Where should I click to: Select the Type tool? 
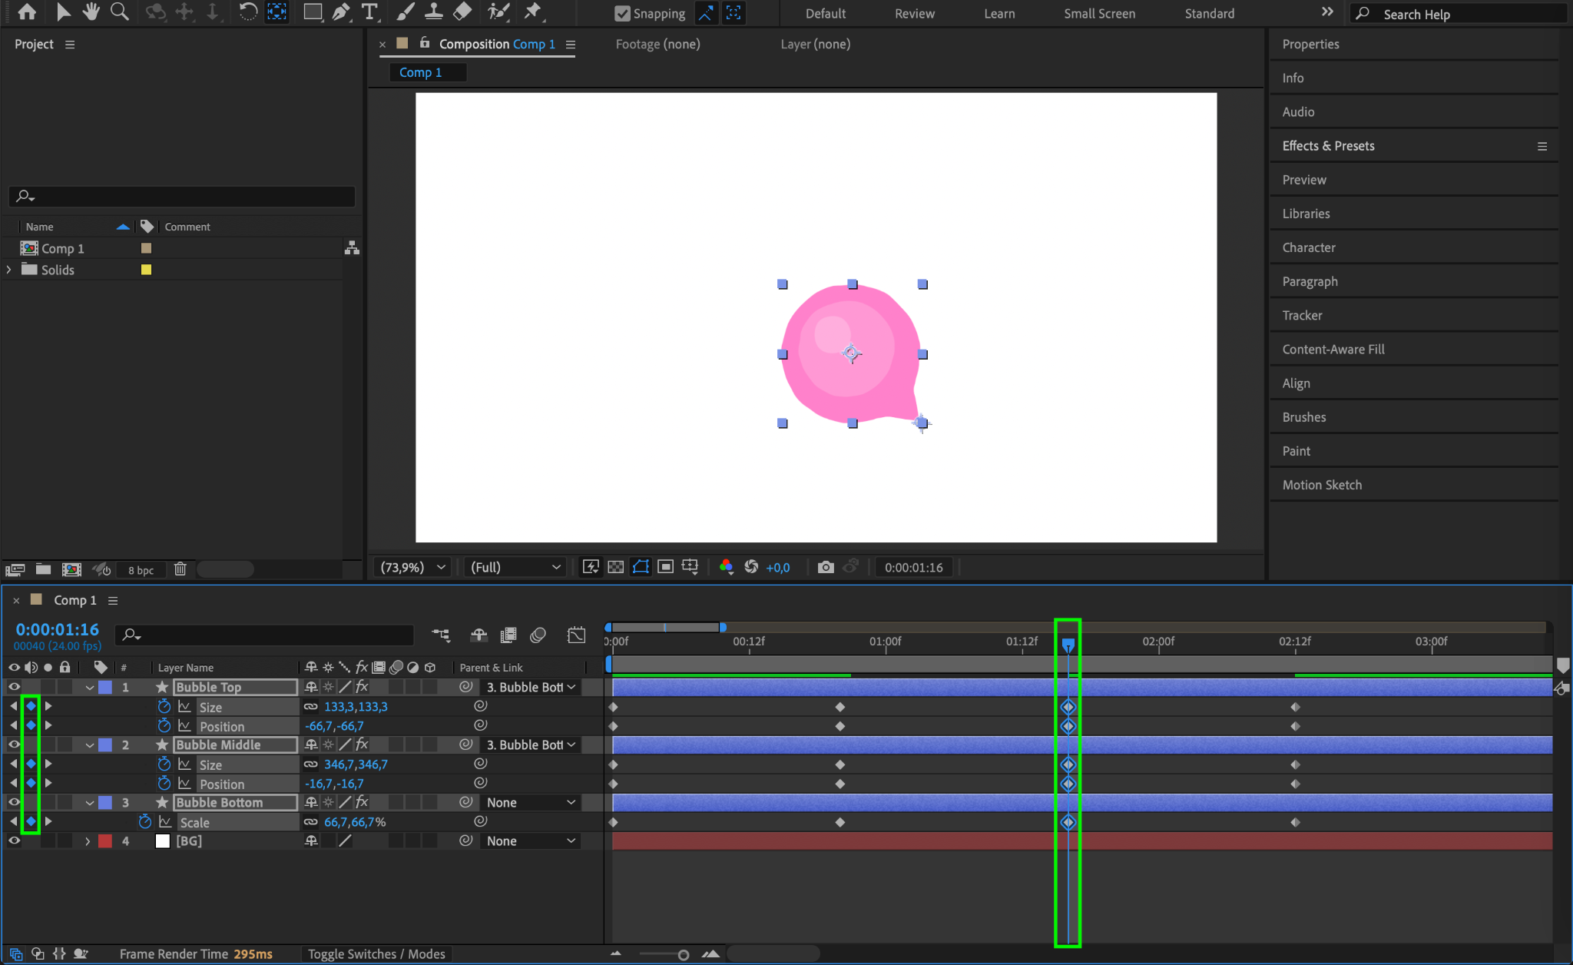[x=369, y=12]
